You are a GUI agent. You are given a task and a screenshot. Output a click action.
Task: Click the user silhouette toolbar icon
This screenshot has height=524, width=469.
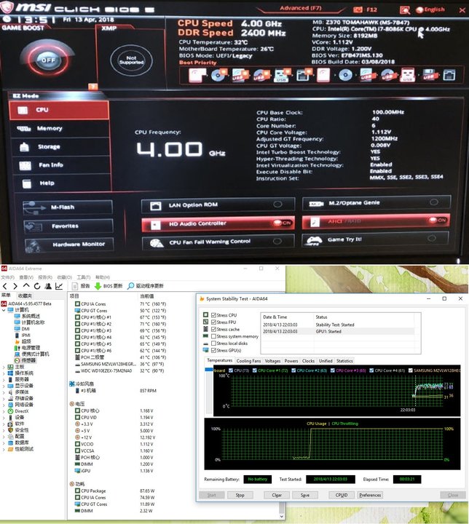tap(48, 286)
